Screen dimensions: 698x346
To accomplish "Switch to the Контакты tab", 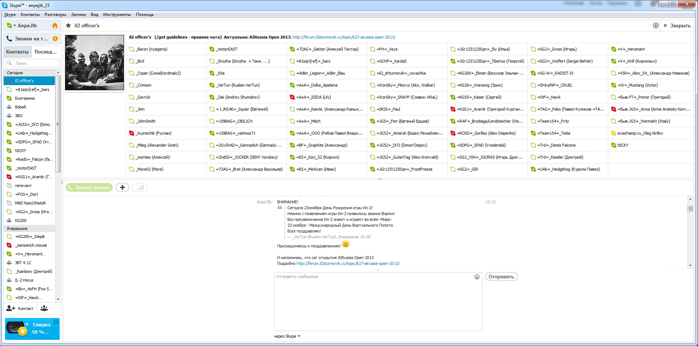I will point(17,52).
